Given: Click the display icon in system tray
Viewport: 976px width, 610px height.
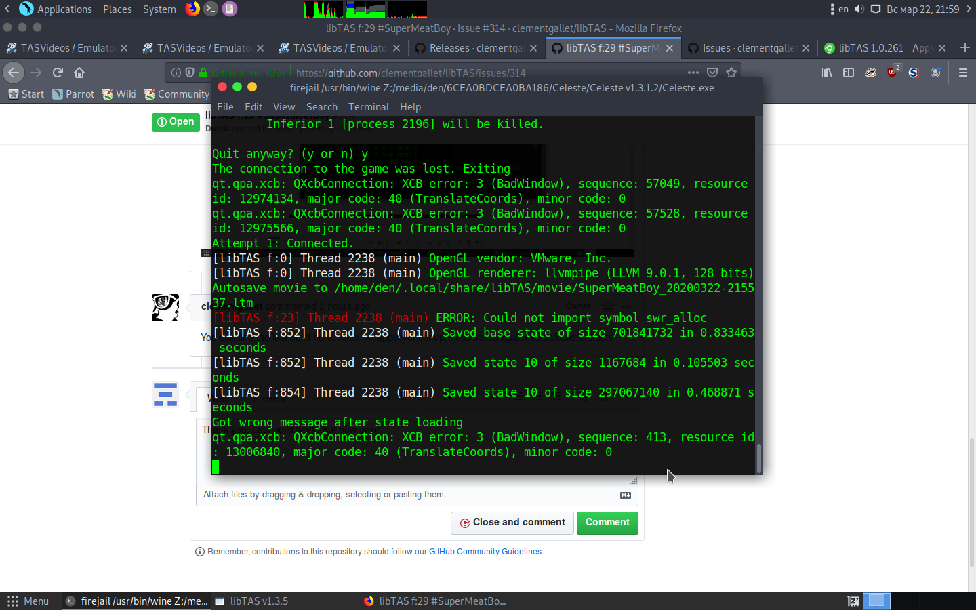Looking at the screenshot, I should tap(876, 9).
